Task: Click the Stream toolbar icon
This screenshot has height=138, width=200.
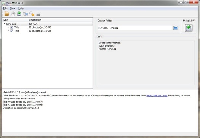Action: (26, 14)
